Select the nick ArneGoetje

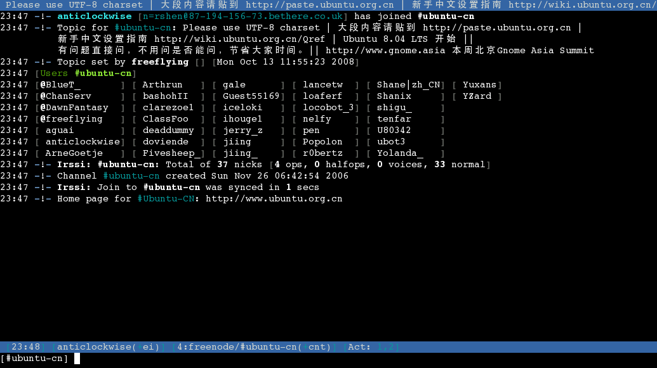[x=74, y=153]
